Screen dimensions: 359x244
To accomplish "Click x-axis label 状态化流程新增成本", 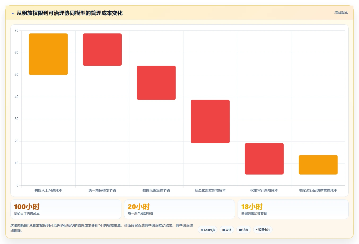I will click(210, 190).
